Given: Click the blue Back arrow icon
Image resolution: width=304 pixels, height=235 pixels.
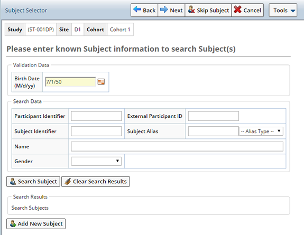Looking at the screenshot, I should click(137, 10).
